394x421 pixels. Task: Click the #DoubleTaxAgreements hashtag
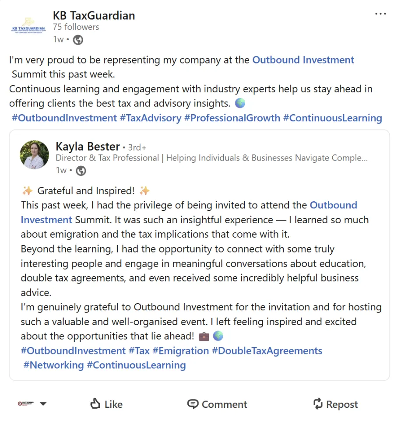[267, 351]
